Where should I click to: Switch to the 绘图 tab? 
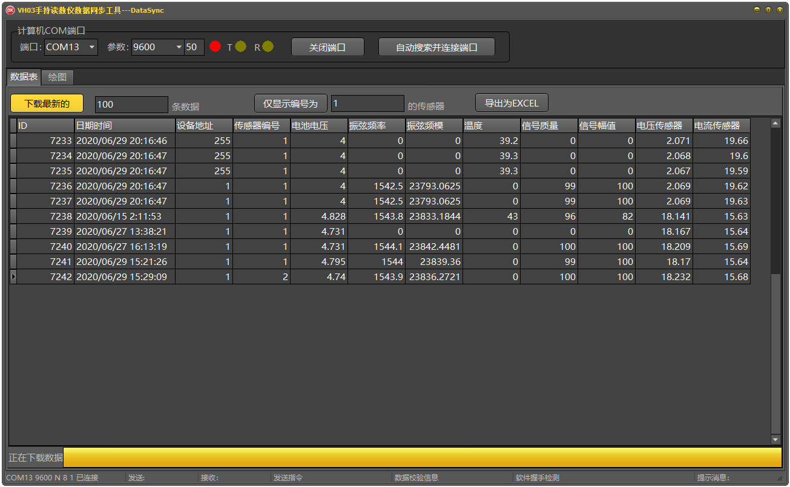point(58,77)
